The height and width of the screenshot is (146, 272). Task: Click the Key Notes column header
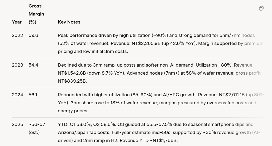69,22
